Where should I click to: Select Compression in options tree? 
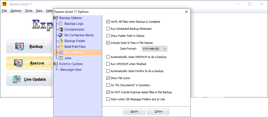click(x=74, y=30)
